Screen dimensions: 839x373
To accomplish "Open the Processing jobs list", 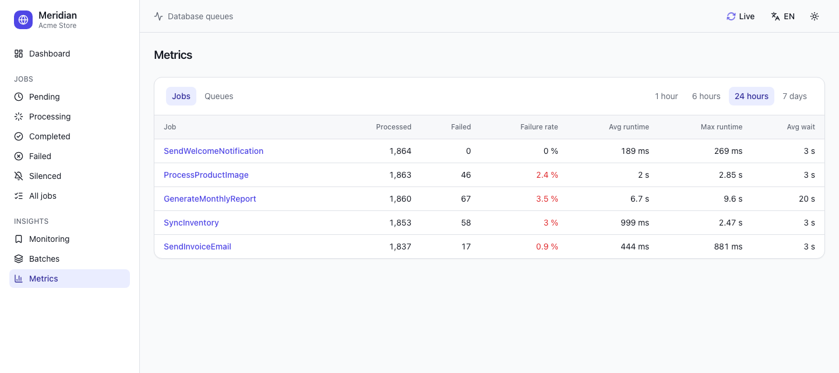I will coord(69,117).
